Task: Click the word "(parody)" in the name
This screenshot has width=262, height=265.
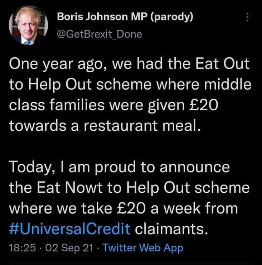Action: tap(173, 18)
